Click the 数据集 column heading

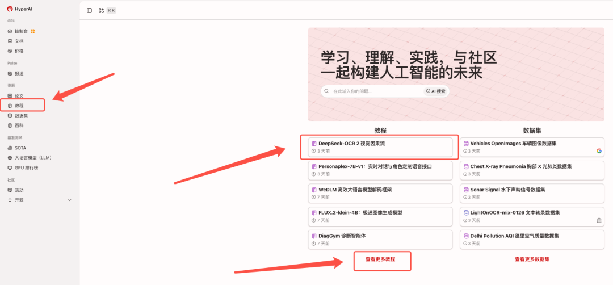click(x=532, y=131)
